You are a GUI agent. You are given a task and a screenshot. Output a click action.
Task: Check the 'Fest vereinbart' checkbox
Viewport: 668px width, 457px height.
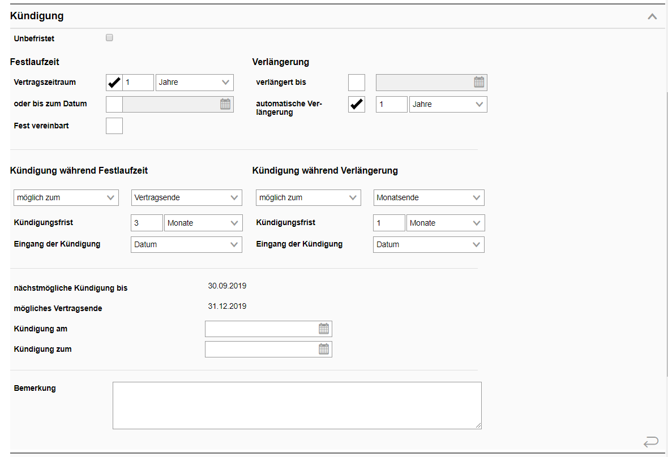point(114,126)
